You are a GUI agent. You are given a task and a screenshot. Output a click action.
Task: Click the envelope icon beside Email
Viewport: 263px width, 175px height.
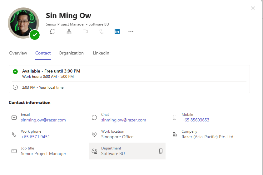pyautogui.click(x=14, y=117)
